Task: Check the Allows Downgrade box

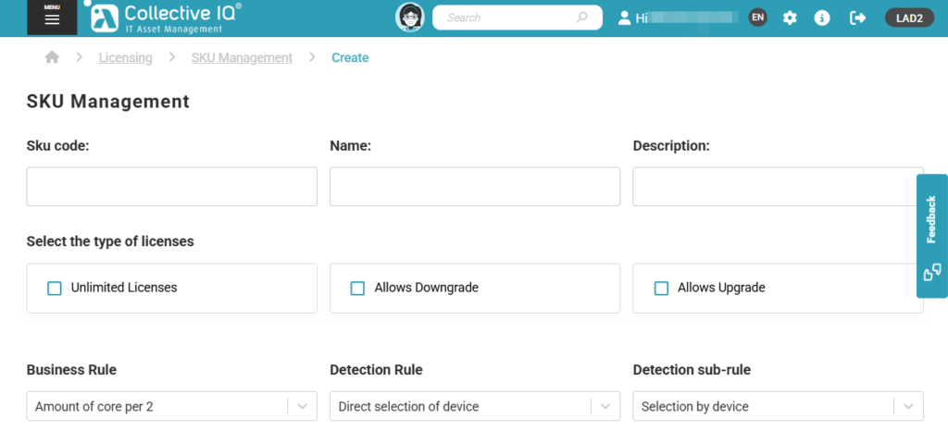Action: (357, 288)
